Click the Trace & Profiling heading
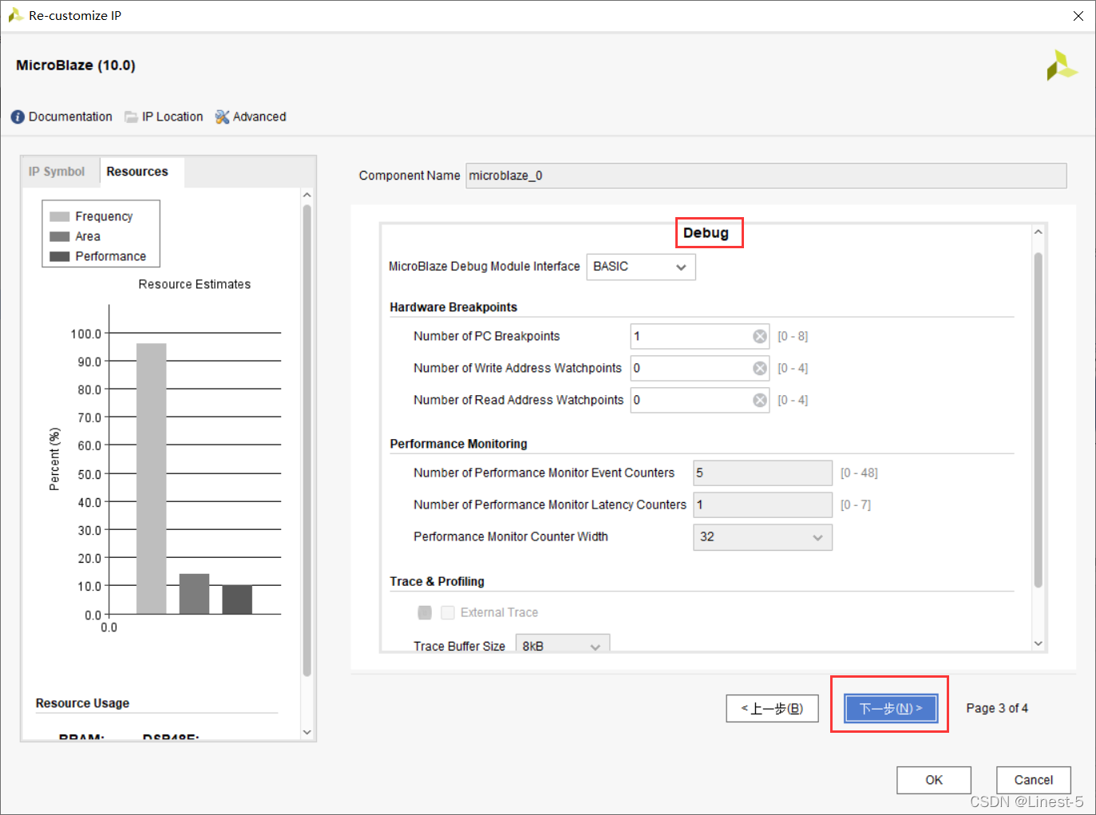Viewport: 1096px width, 815px height. pyautogui.click(x=437, y=581)
